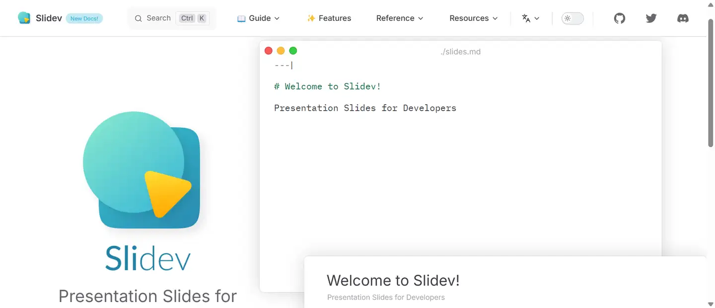Click the Slidev site title text

click(x=49, y=18)
